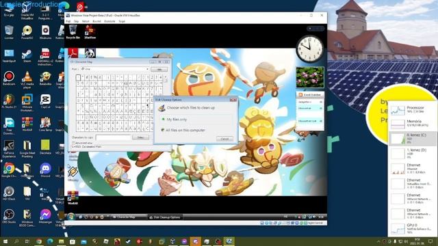Viewport: 438px width, 246px height.
Task: Open the fifth VirtualBox menu
Action: click(109, 21)
